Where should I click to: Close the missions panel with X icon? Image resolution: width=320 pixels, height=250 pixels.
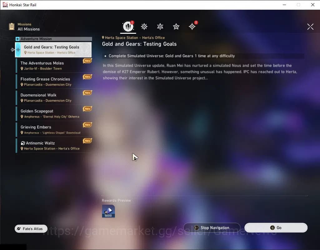(x=310, y=27)
